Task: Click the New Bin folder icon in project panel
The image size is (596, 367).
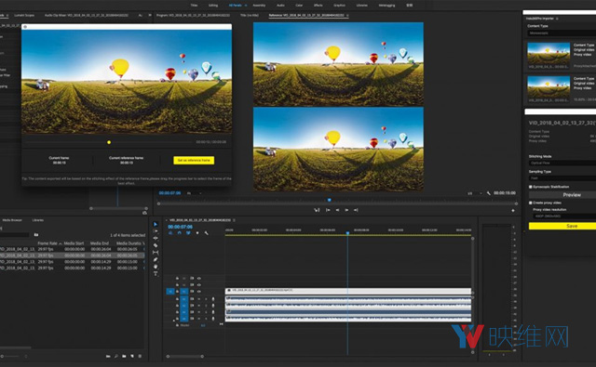Action: click(x=124, y=357)
